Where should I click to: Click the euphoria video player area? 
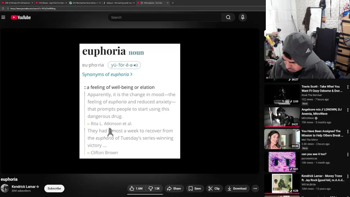click(130, 101)
